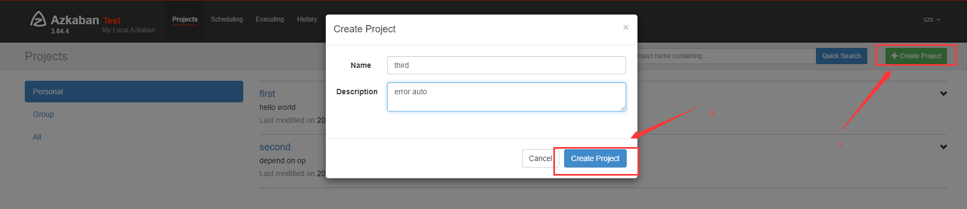Click into the Description text area

click(506, 97)
